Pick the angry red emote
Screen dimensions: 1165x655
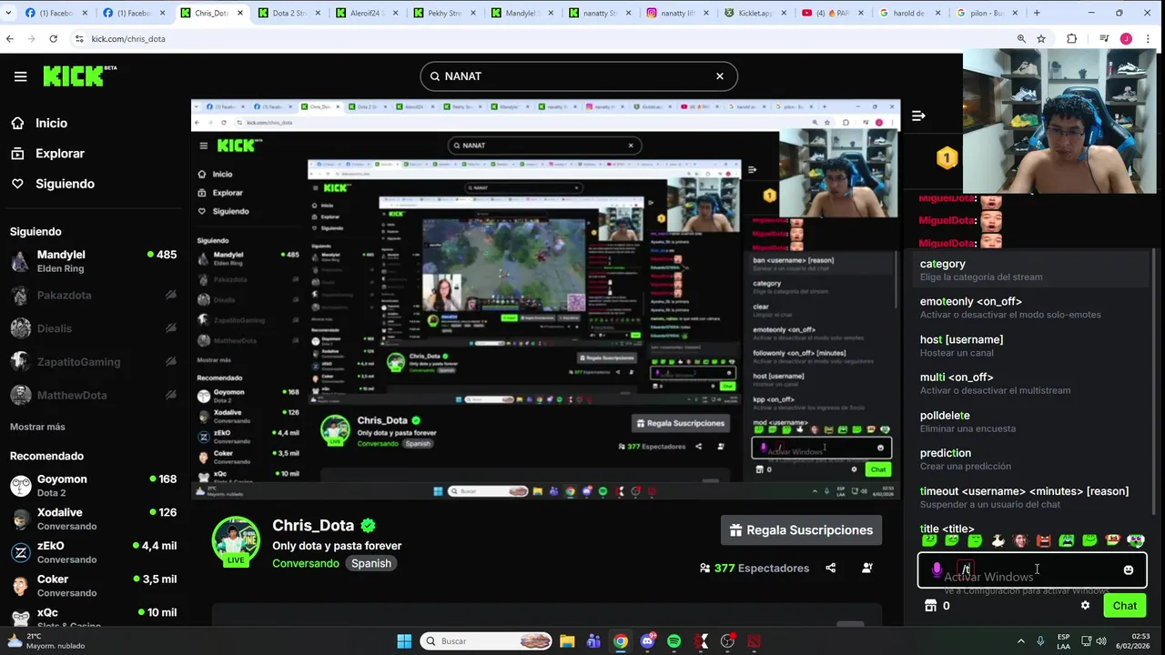click(x=1044, y=541)
